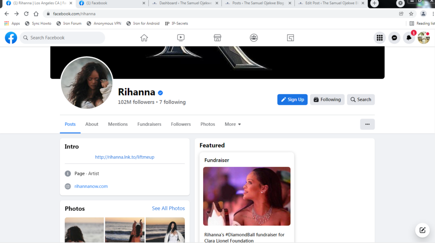Click the browser home button
This screenshot has width=435, height=243.
tap(36, 14)
